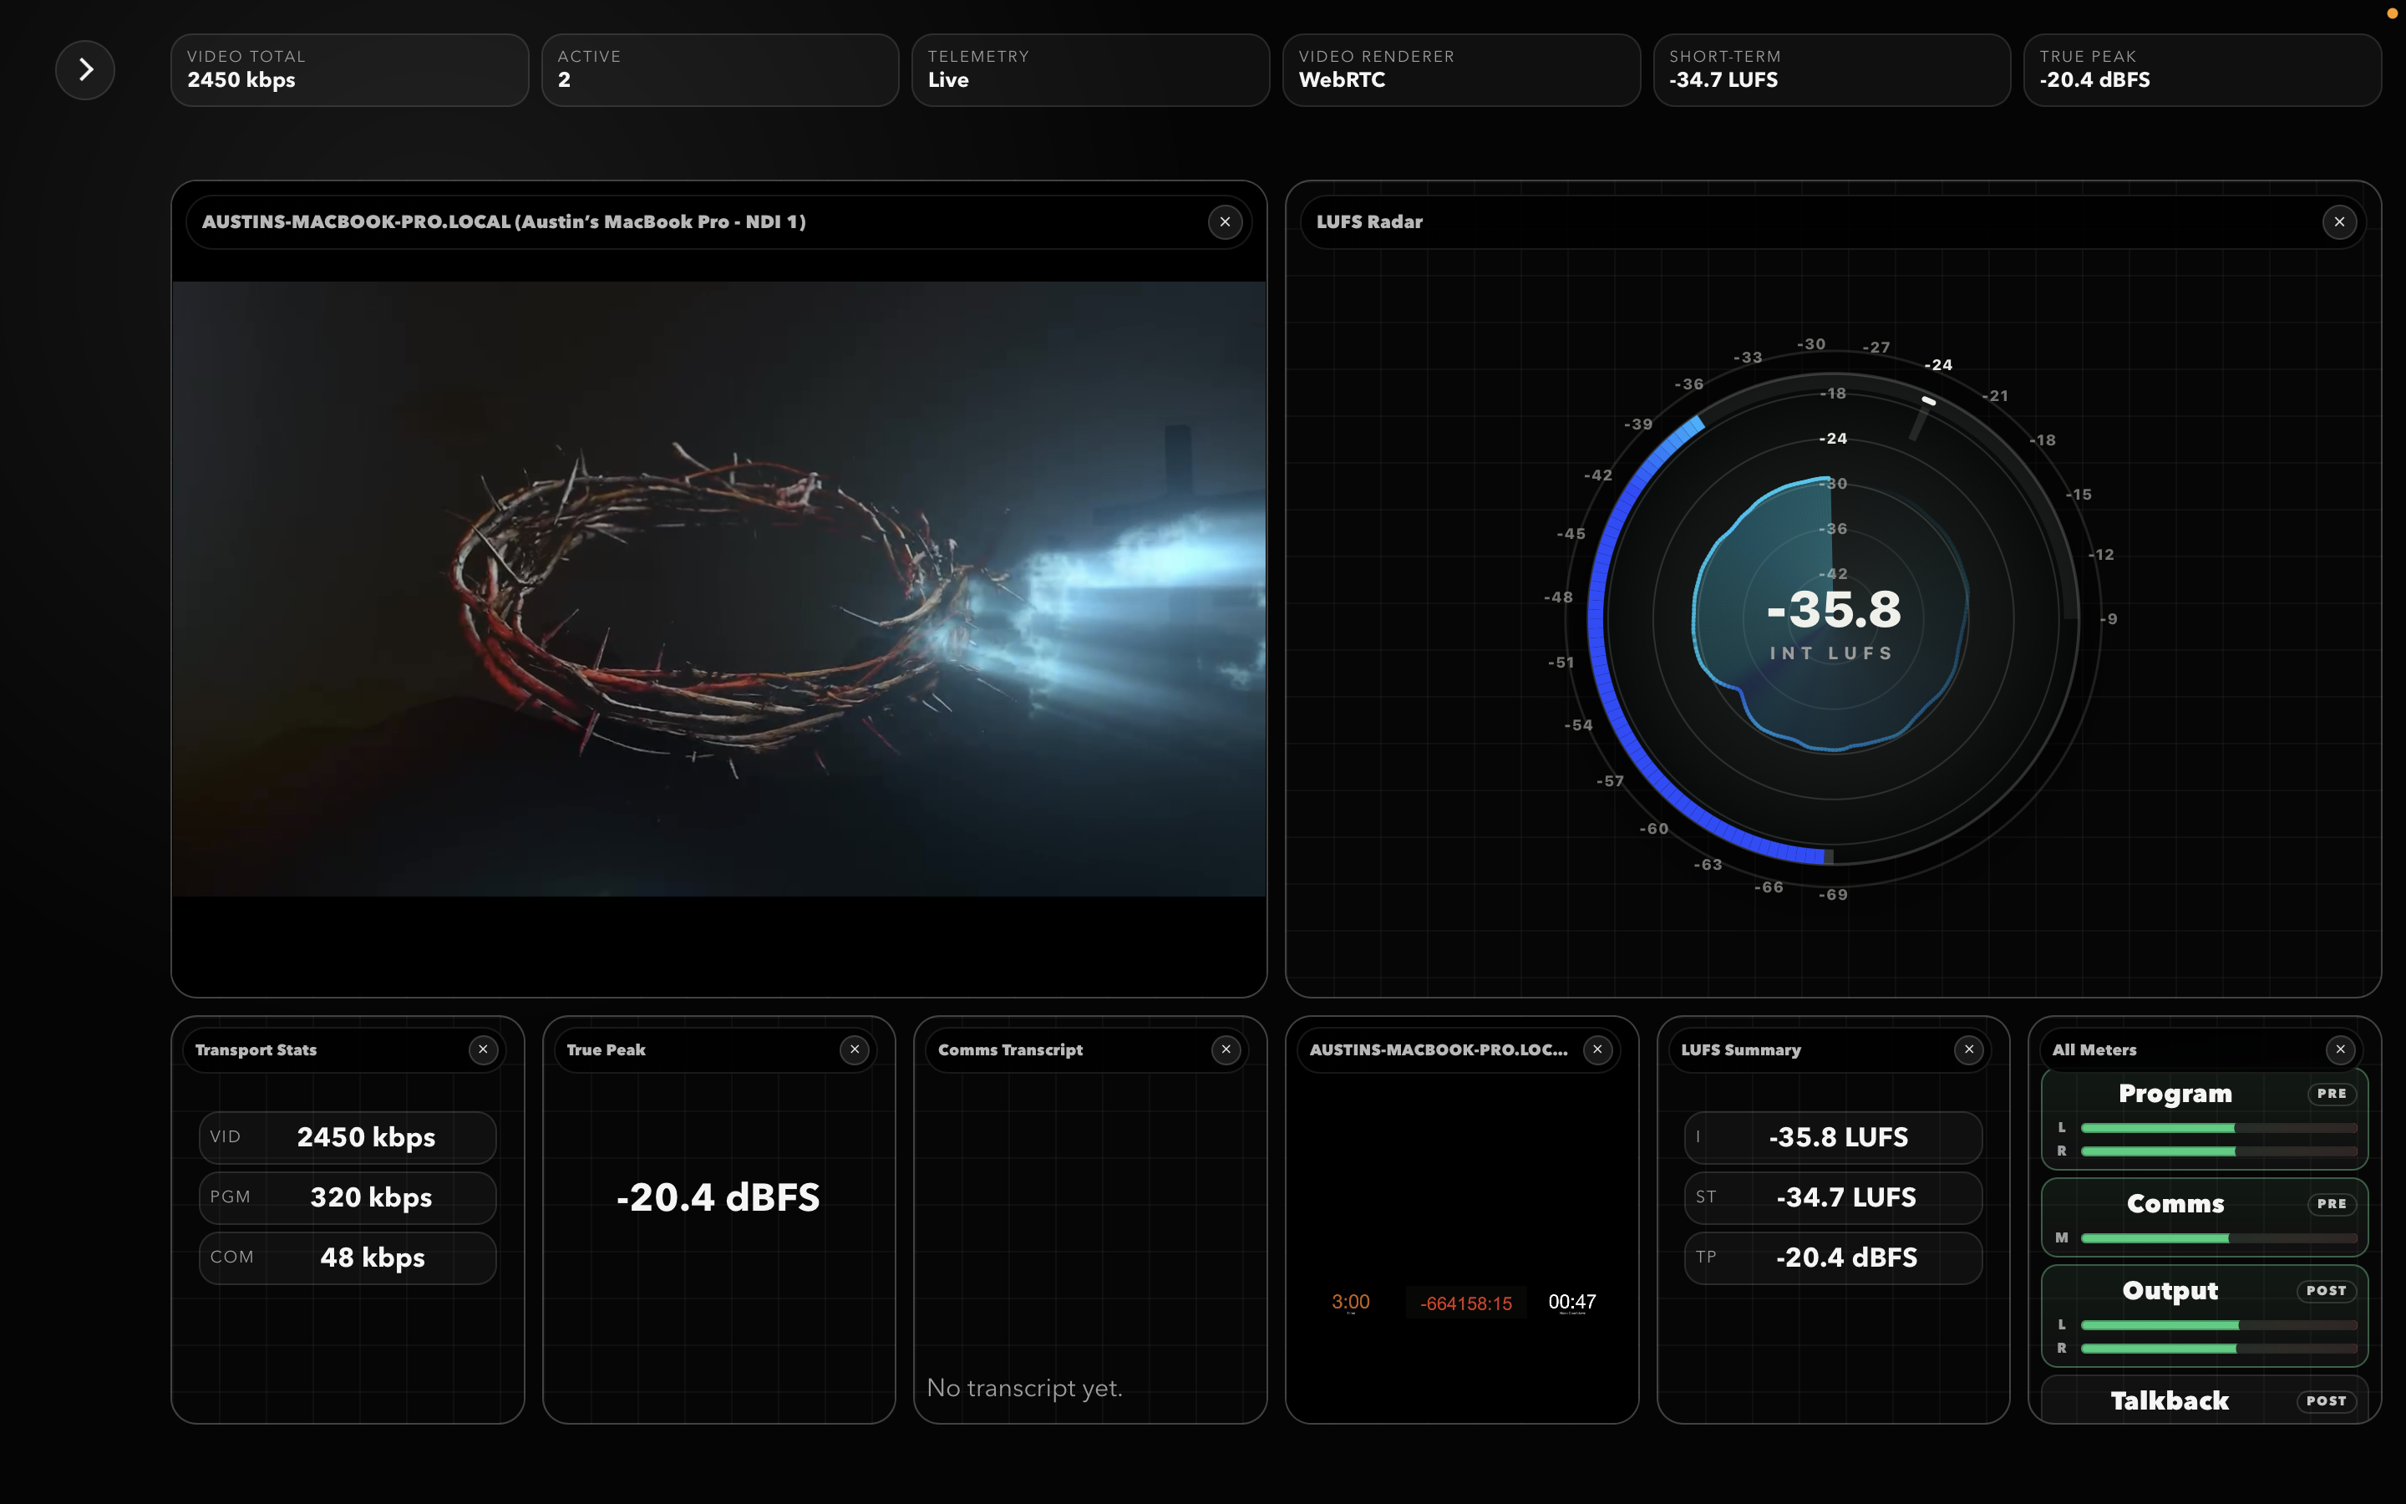Click the Program L channel meter bar

coord(2219,1128)
